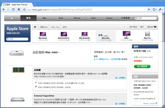Open the shopping cart icon
165x108 pixels.
coord(155,27)
